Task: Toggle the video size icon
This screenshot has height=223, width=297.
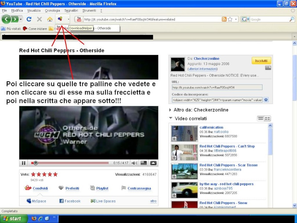Action: point(144,163)
